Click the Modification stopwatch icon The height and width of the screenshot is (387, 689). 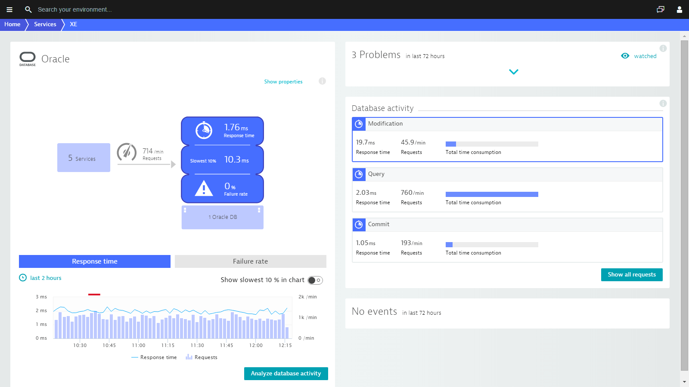click(359, 124)
